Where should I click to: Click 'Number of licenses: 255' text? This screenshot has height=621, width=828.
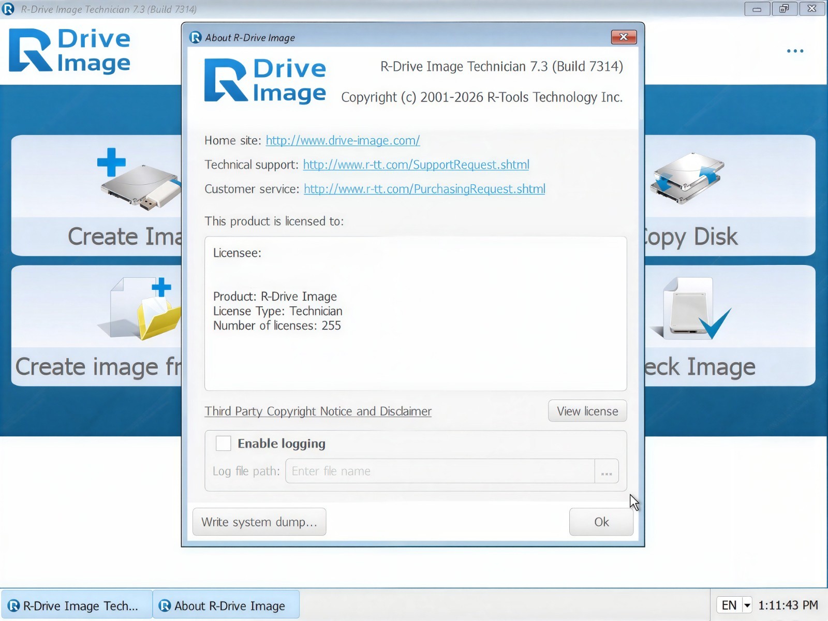click(277, 326)
